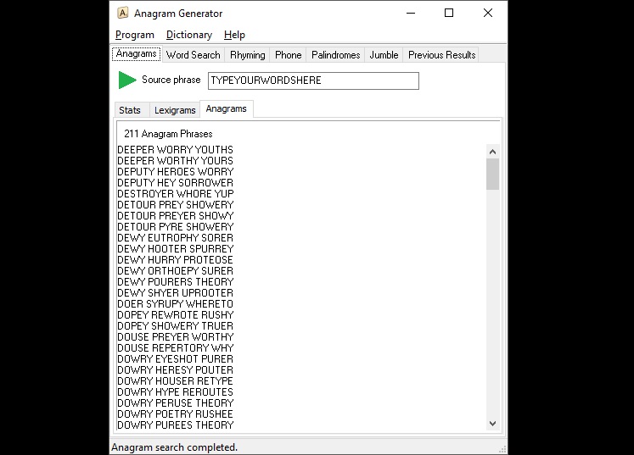Open the Program menu
The image size is (634, 455).
tap(135, 35)
